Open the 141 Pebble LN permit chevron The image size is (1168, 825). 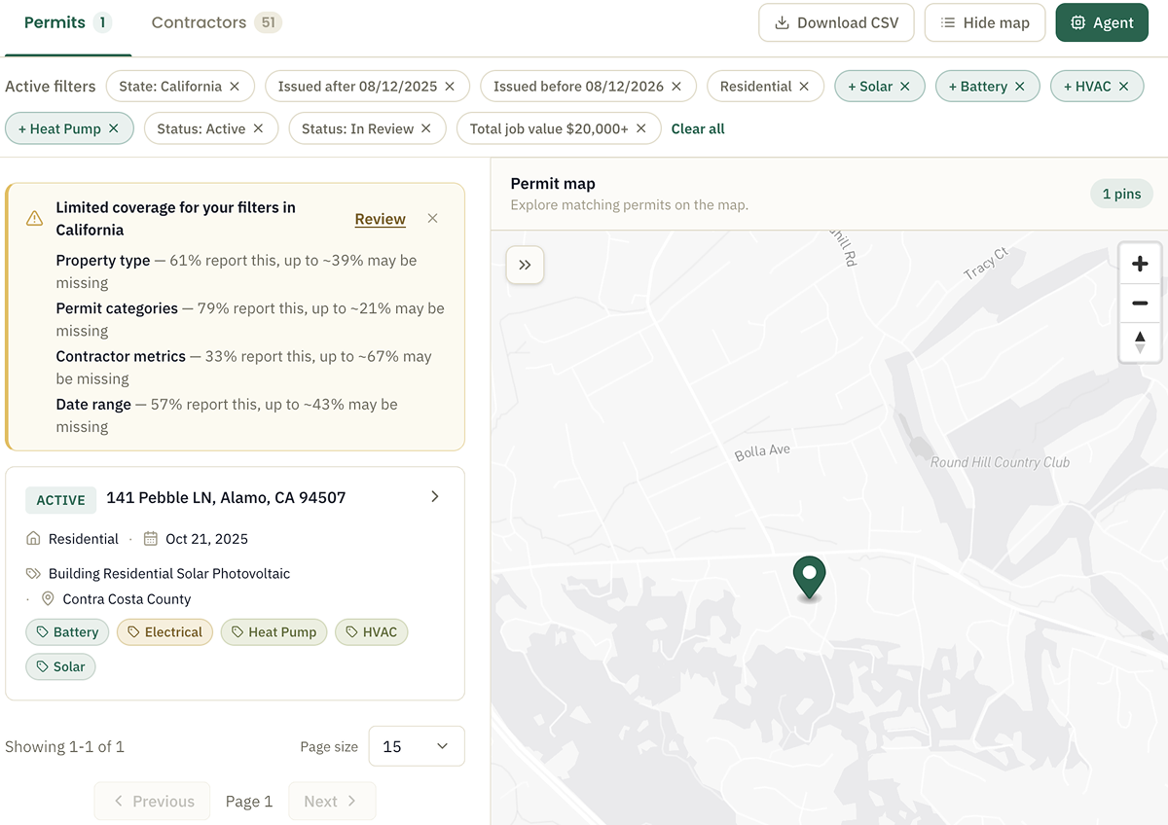coord(435,497)
